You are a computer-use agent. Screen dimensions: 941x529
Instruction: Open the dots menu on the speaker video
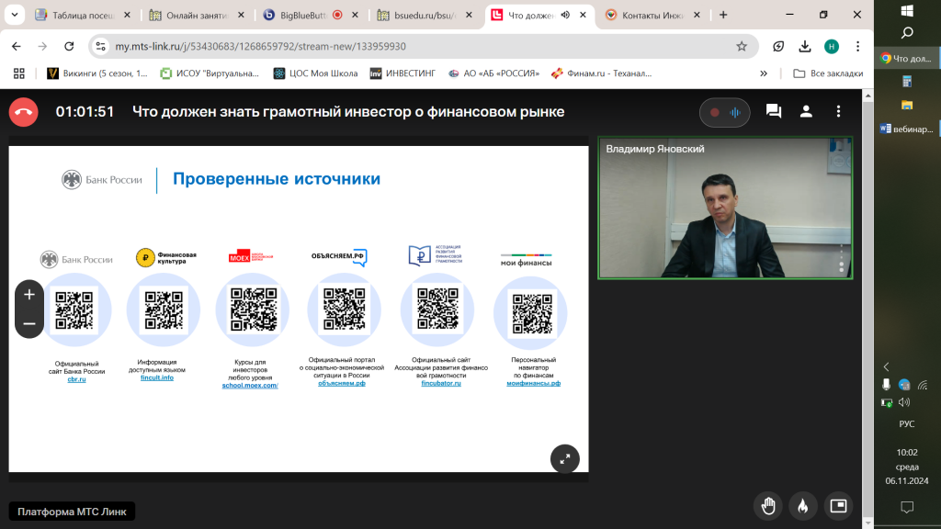point(842,257)
